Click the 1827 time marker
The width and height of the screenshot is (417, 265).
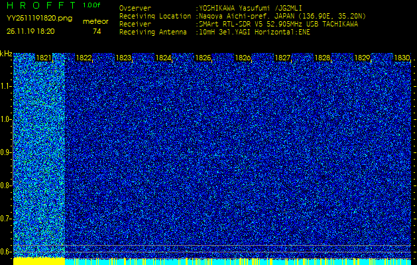(282, 58)
